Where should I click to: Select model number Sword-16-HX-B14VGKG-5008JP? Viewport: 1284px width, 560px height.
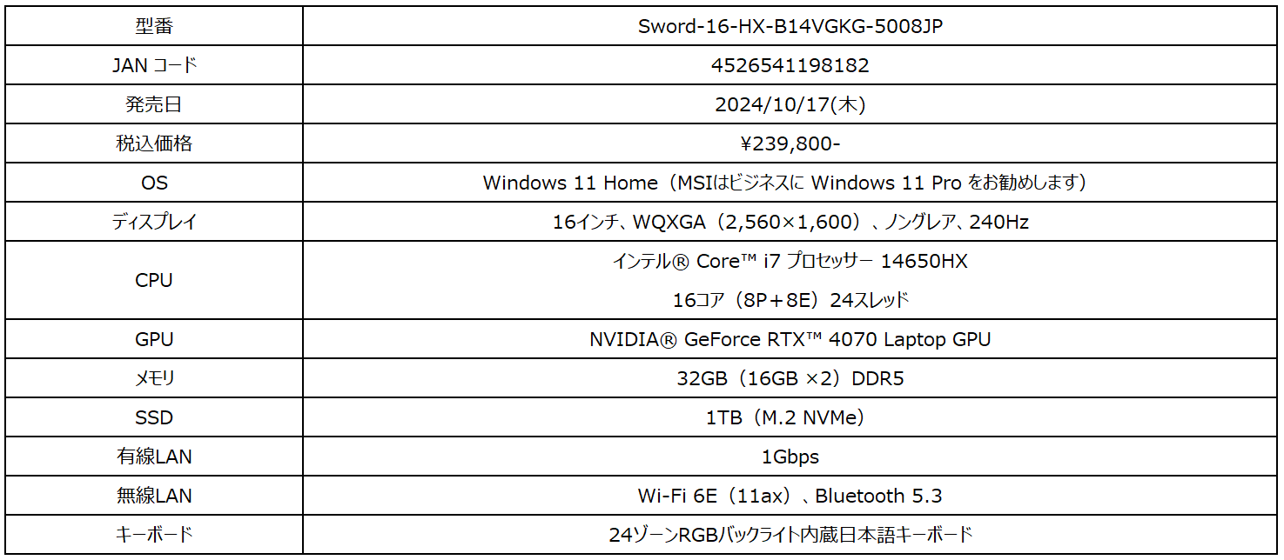[x=790, y=26]
